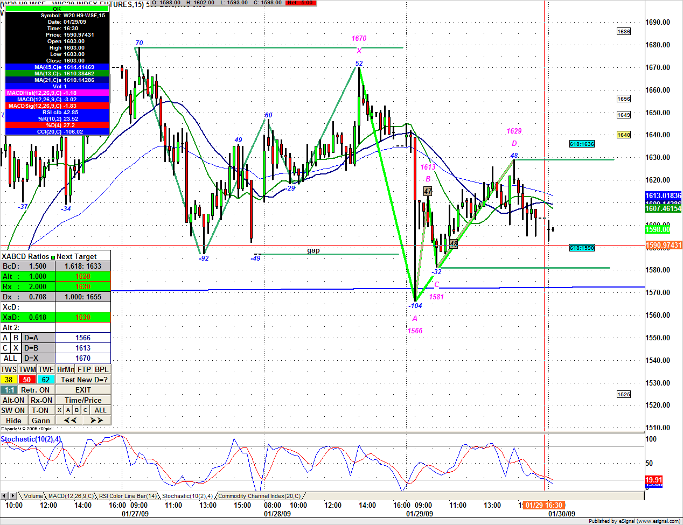Click the 1:1 ratio button

(9, 390)
